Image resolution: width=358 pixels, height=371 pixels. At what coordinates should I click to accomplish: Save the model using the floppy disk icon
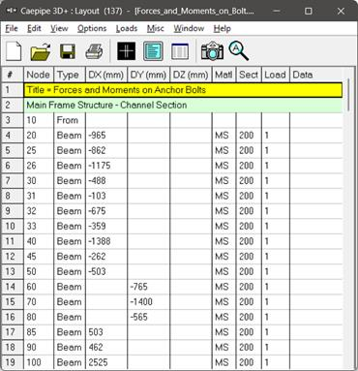(68, 51)
